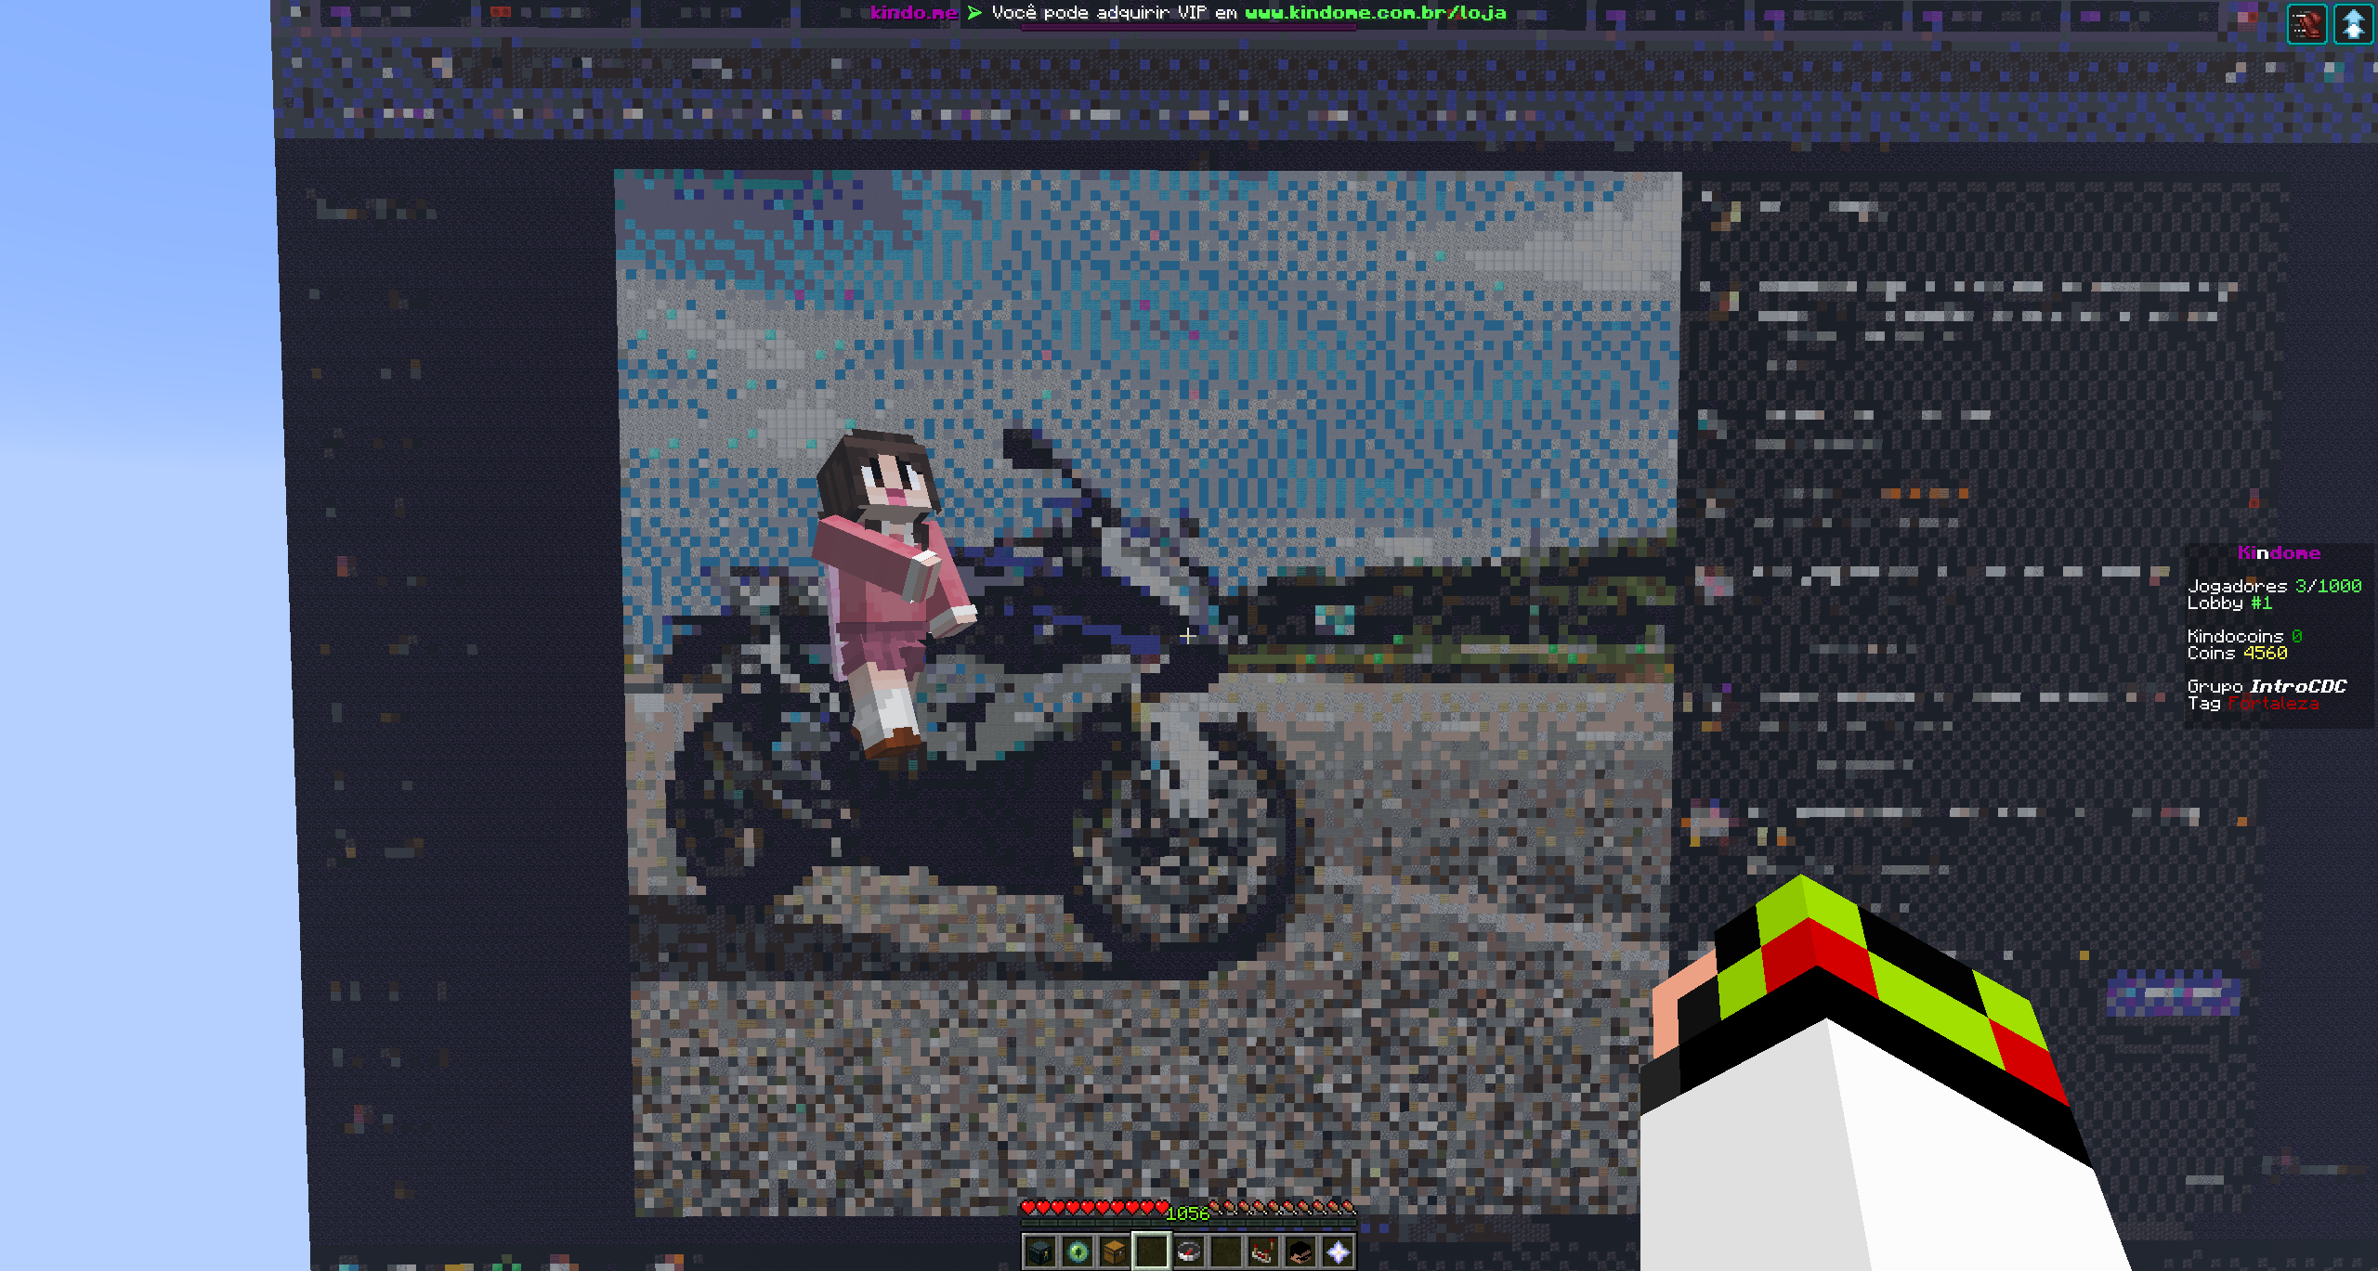Click the red hearts health bar
The image size is (2378, 1271).
1093,1207
